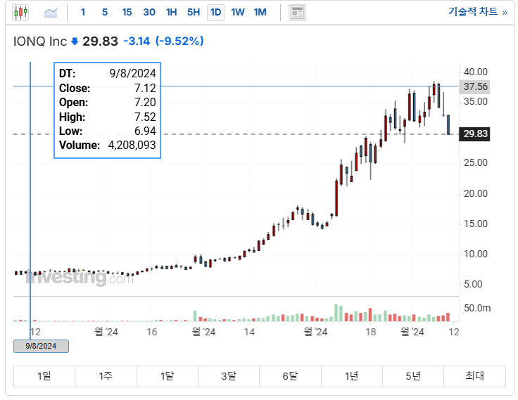Show the 1달 range
Viewport: 518px width, 400px height.
[168, 376]
